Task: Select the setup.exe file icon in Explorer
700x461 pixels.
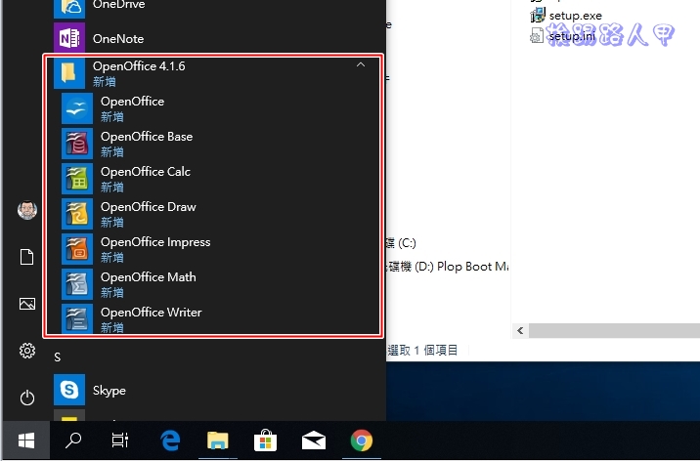Action: (538, 15)
